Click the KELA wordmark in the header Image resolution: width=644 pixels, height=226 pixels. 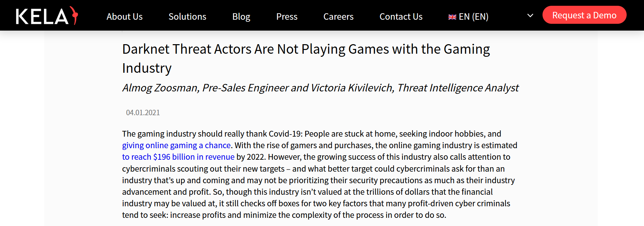point(42,17)
